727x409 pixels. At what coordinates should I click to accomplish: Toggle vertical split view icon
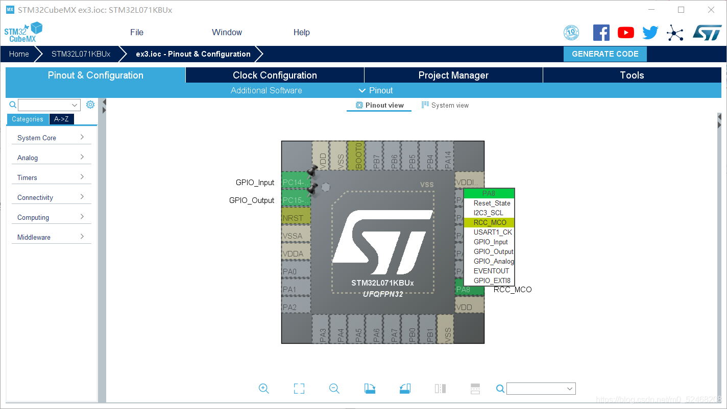440,389
